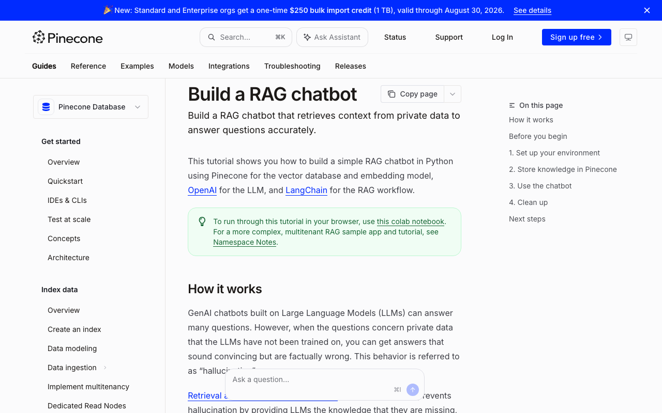The image size is (662, 413).
Task: Open the search box magnifier icon
Action: tap(212, 37)
